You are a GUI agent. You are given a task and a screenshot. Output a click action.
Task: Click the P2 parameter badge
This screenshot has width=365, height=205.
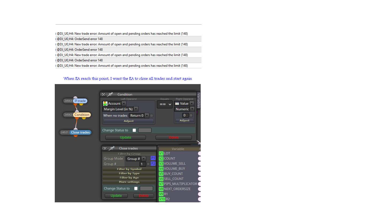(153, 164)
